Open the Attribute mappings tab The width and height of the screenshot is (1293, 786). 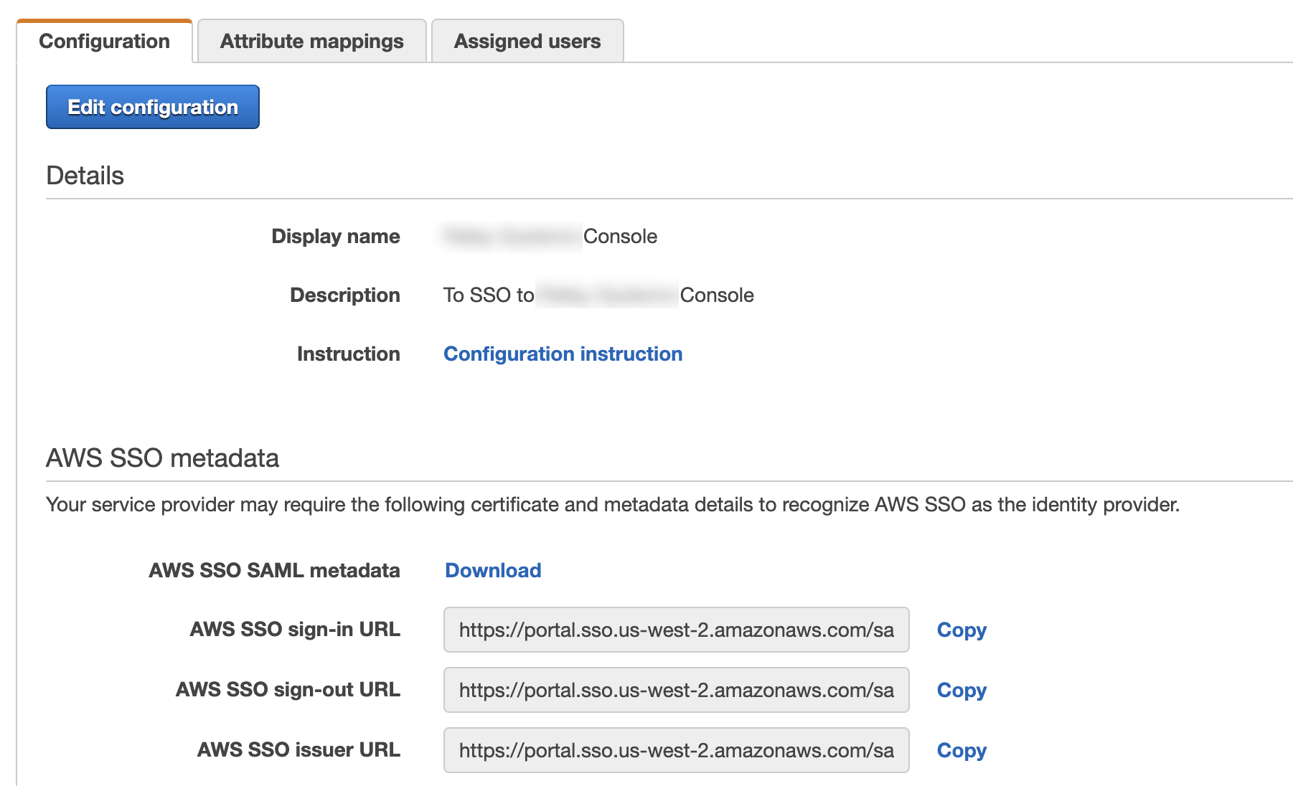coord(312,41)
